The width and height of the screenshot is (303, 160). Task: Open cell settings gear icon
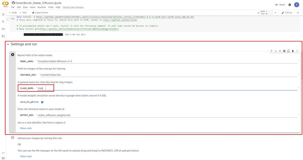point(284,51)
